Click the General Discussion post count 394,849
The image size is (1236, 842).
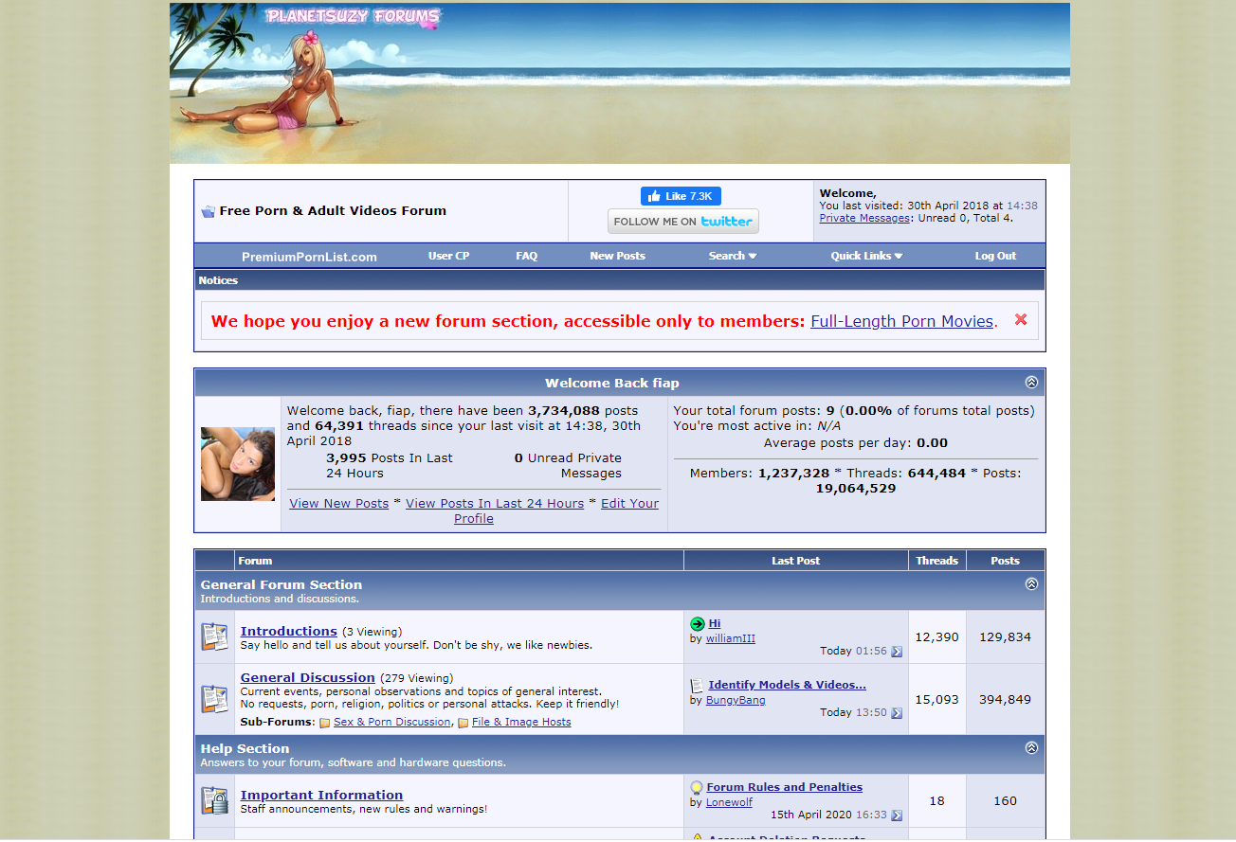coord(1006,700)
